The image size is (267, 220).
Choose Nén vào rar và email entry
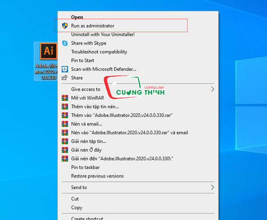pyautogui.click(x=138, y=132)
